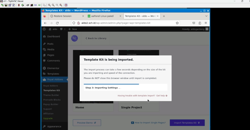Open Royal Addons main menu item
Screen dimensions: 250x130
[54, 79]
